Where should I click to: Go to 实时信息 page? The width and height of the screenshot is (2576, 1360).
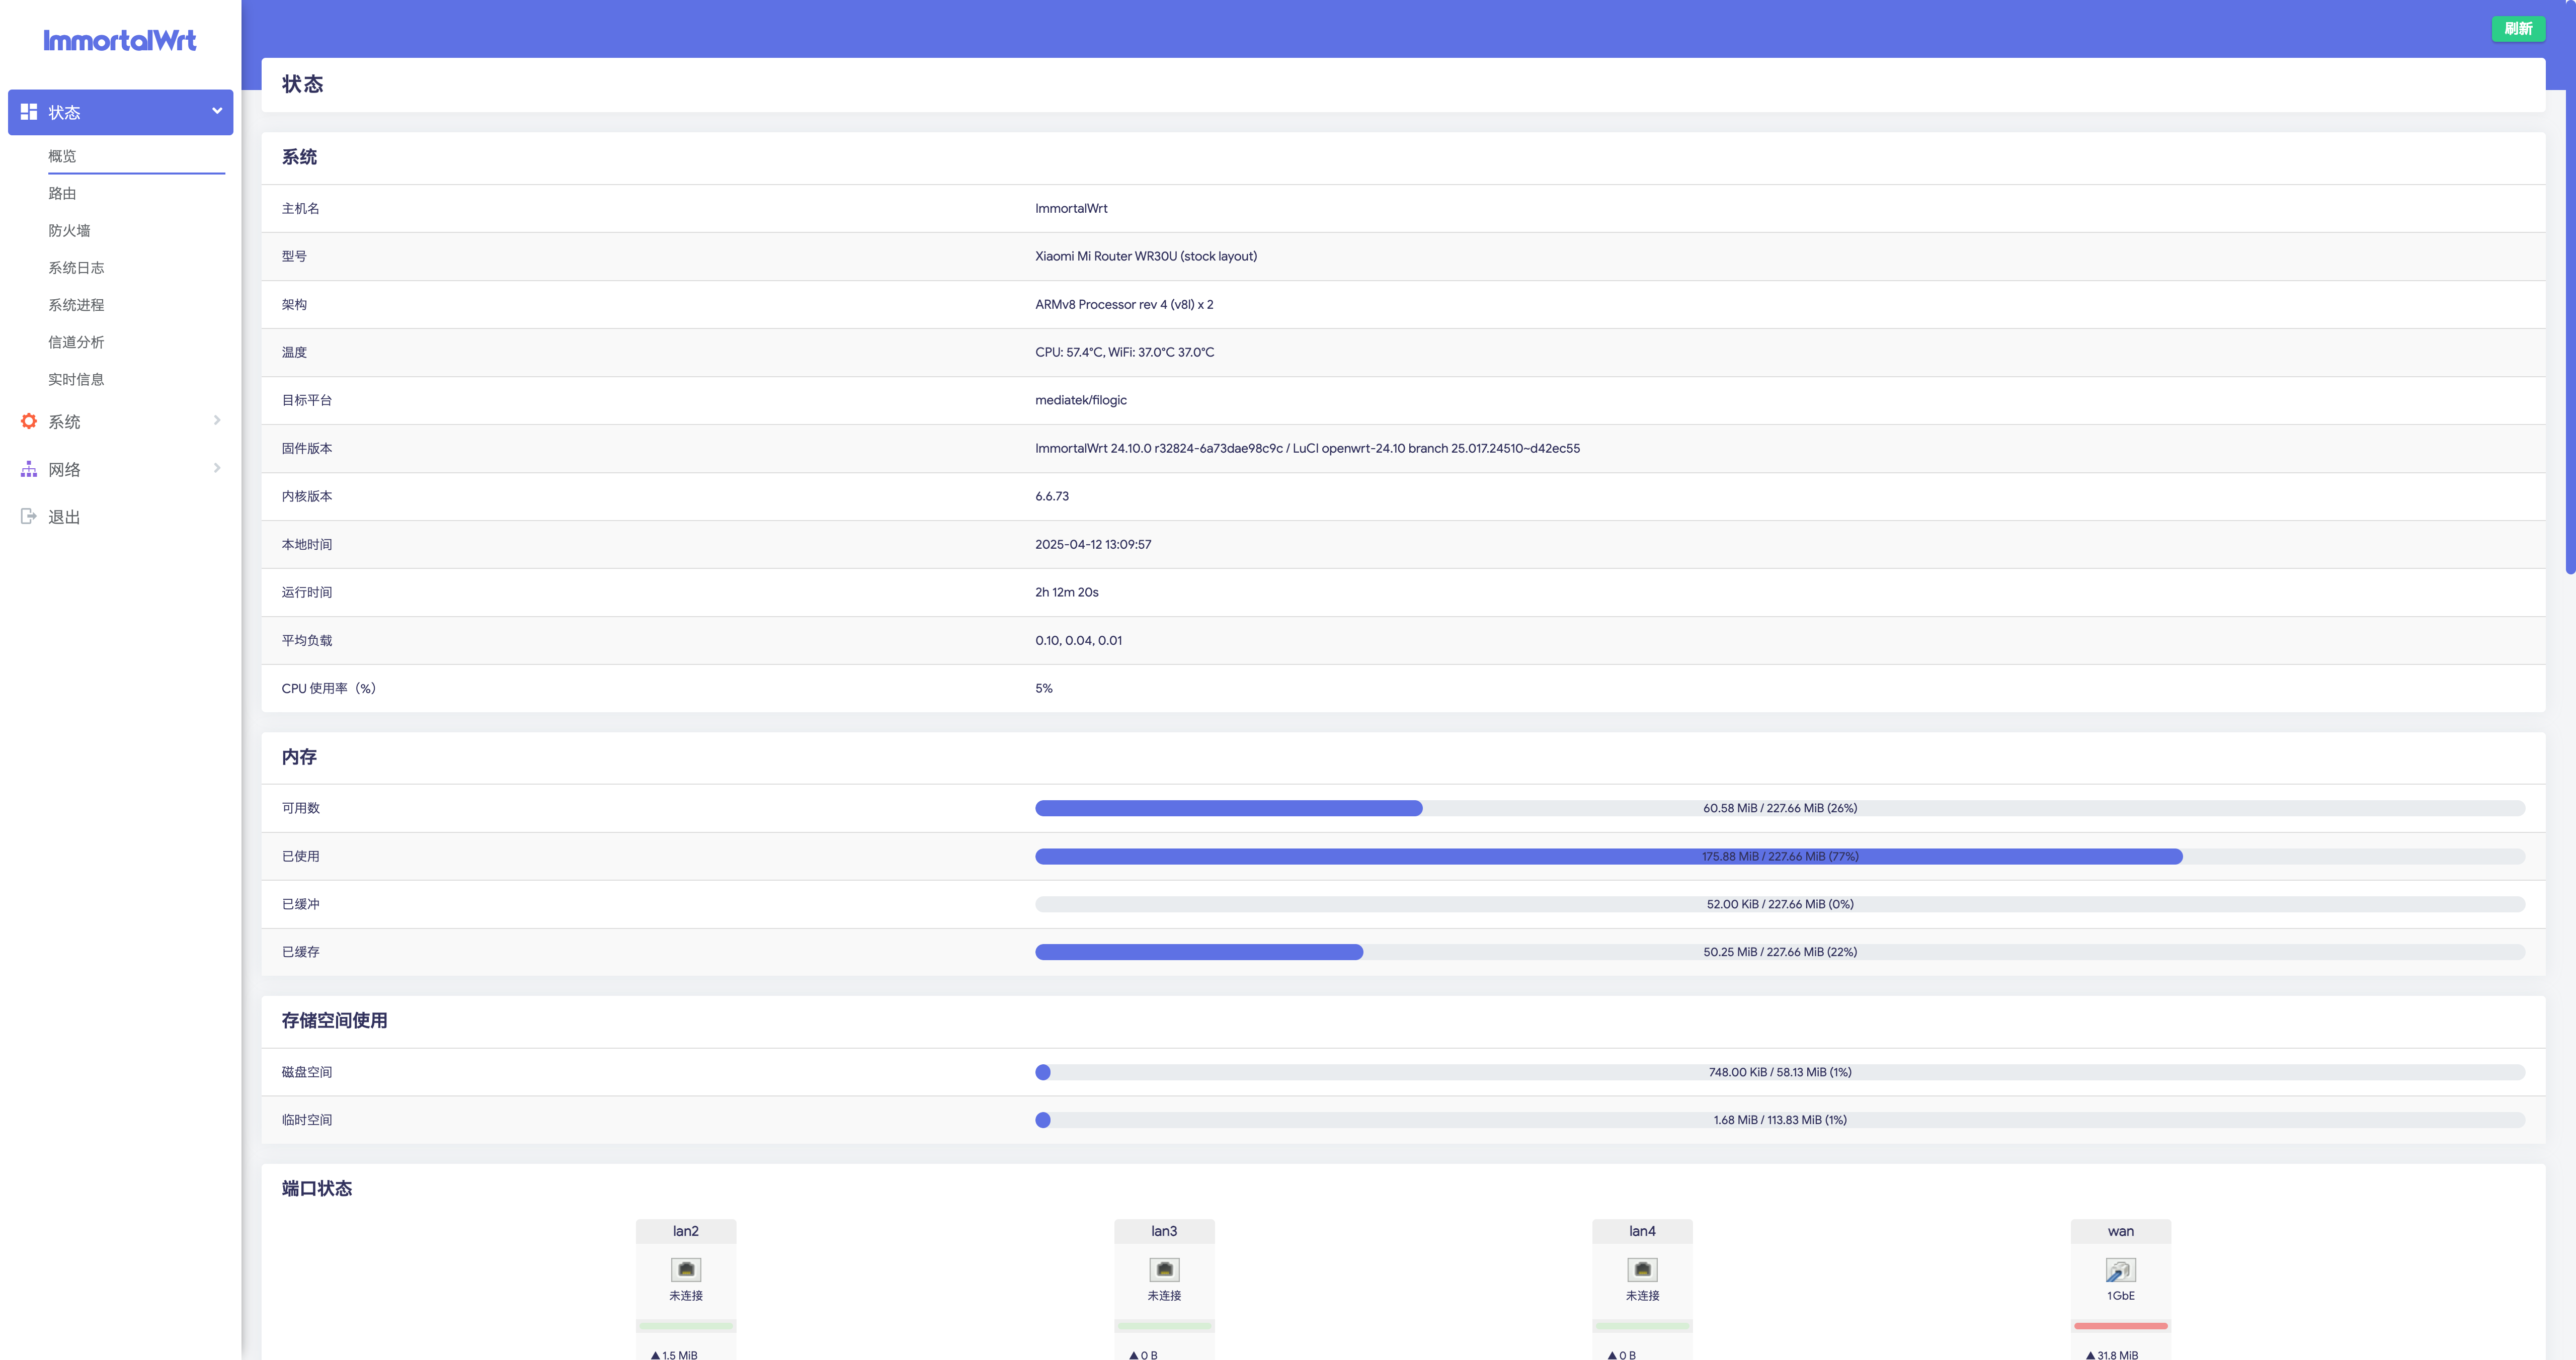point(76,379)
